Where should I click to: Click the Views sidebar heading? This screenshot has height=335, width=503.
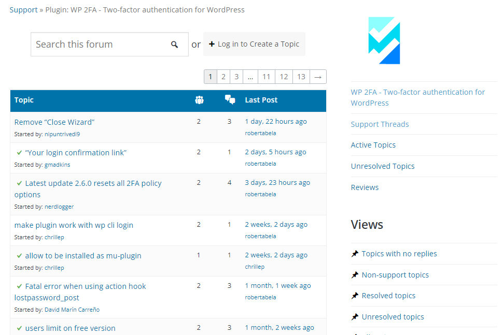click(x=367, y=225)
